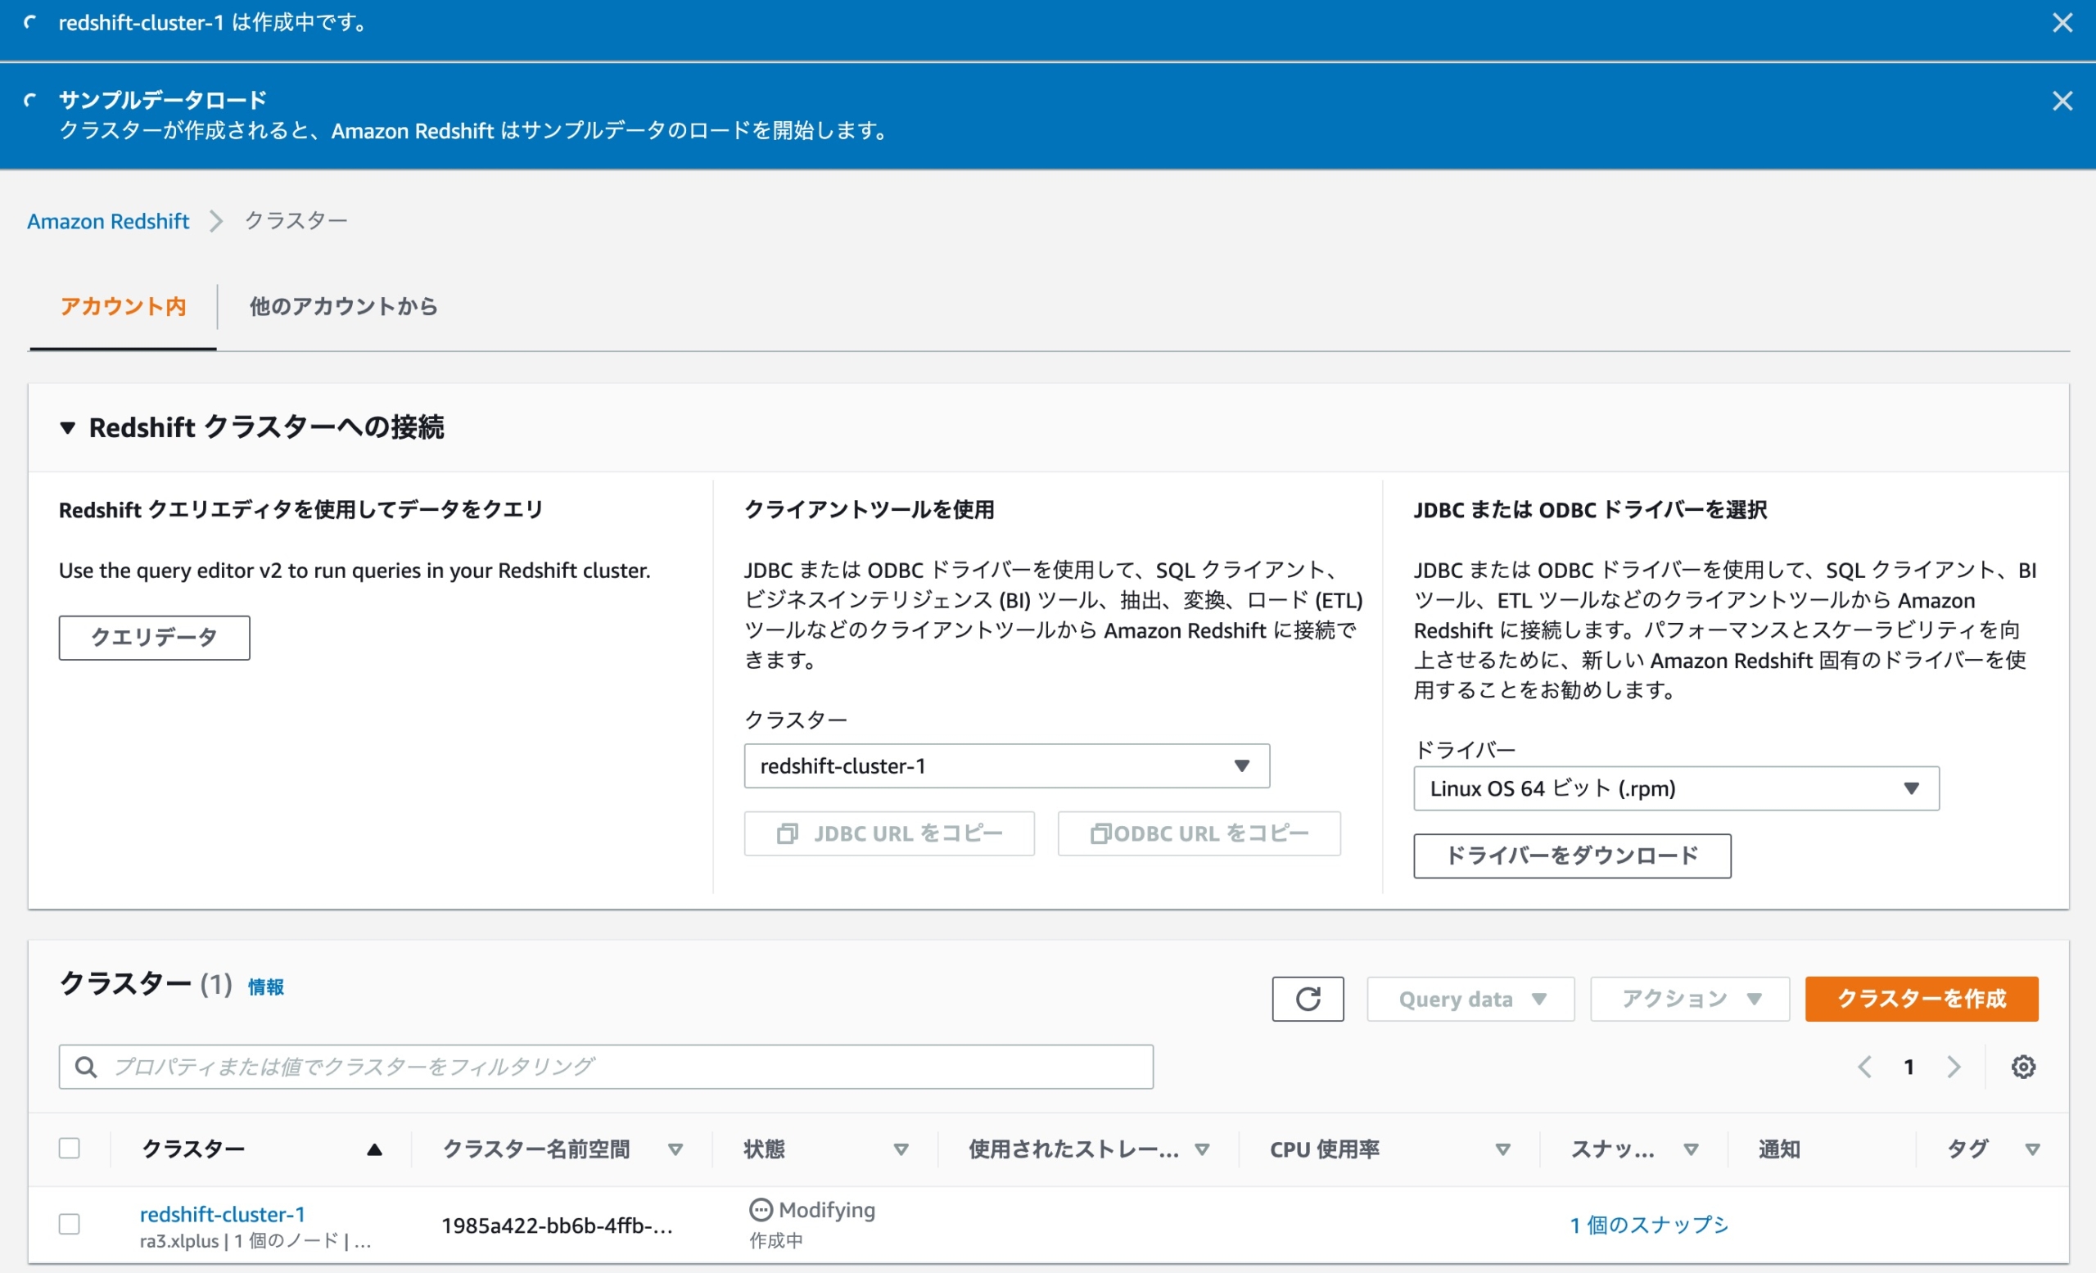
Task: Click the Modifying status icon
Action: click(x=760, y=1209)
